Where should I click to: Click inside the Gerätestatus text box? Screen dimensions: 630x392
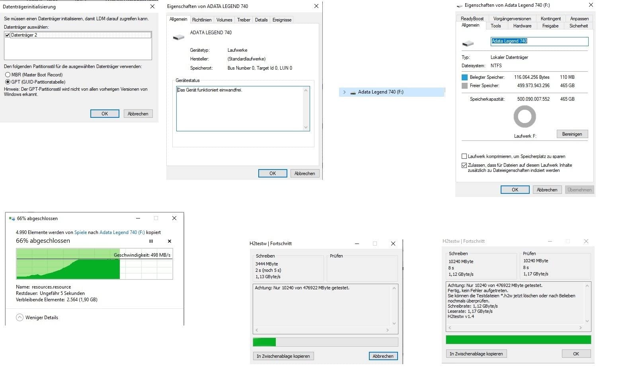point(243,109)
